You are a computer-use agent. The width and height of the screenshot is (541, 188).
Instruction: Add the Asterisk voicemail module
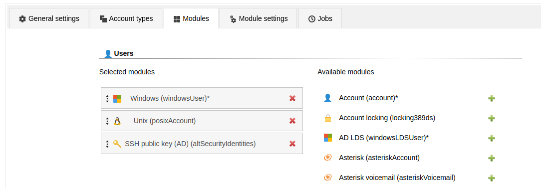click(492, 179)
